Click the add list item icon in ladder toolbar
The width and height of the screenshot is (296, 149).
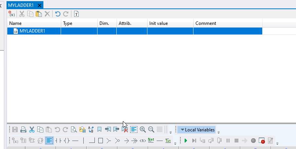23,141
